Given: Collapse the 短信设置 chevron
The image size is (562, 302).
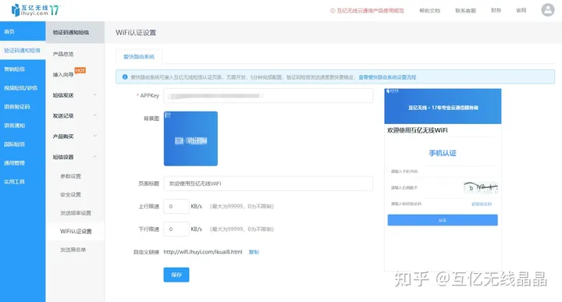Looking at the screenshot, I should pos(95,157).
